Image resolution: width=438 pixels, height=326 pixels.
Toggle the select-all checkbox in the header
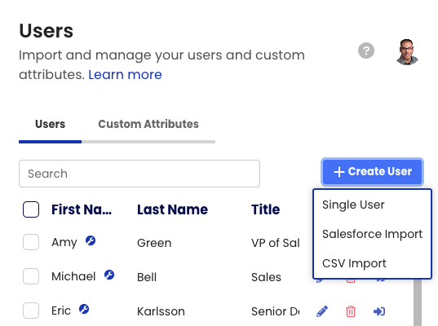pos(31,209)
